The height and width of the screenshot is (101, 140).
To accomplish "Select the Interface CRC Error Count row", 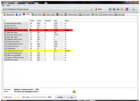I will click(x=38, y=58).
